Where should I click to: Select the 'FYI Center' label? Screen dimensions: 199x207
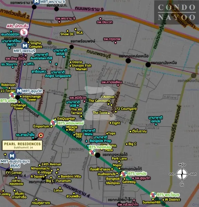13,172
